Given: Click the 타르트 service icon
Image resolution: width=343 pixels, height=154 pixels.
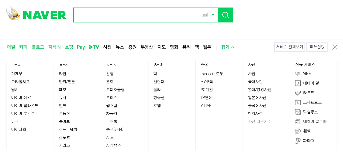Looking at the screenshot, I should click(298, 93).
